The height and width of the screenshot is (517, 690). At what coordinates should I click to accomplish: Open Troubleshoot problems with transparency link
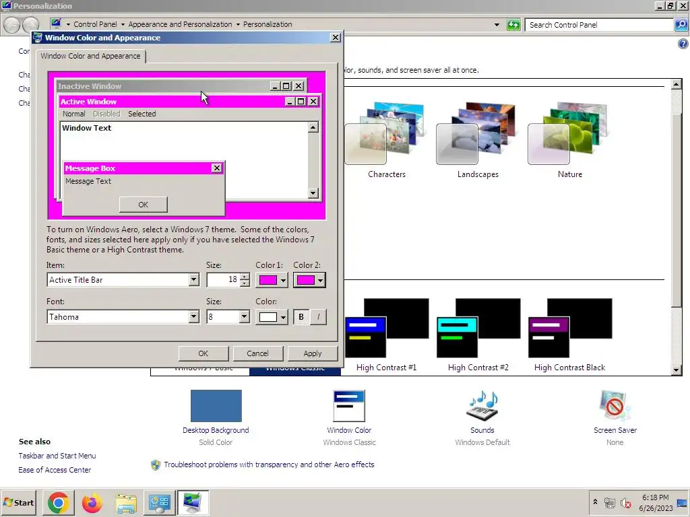[269, 464]
